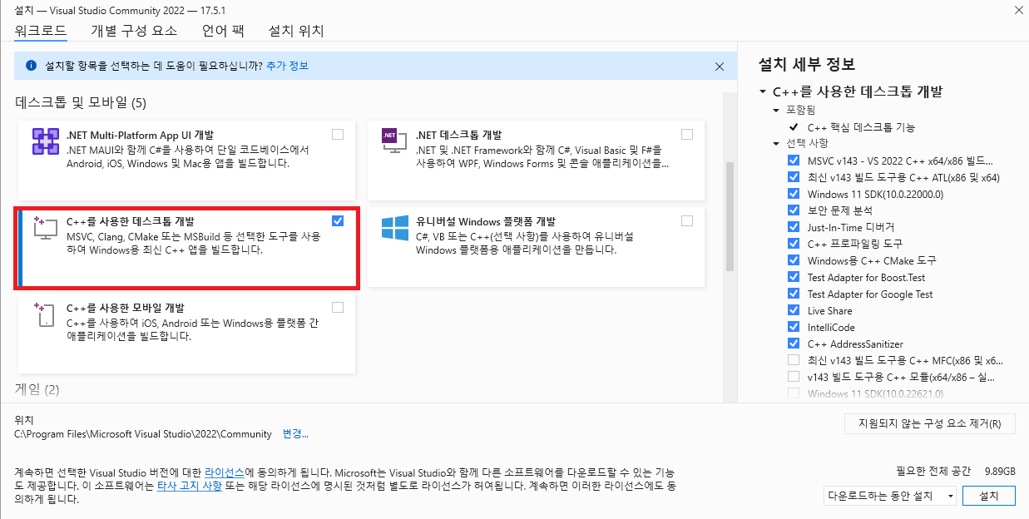This screenshot has width=1029, height=519.
Task: Click the 9.89GB required space value
Action: (x=1000, y=470)
